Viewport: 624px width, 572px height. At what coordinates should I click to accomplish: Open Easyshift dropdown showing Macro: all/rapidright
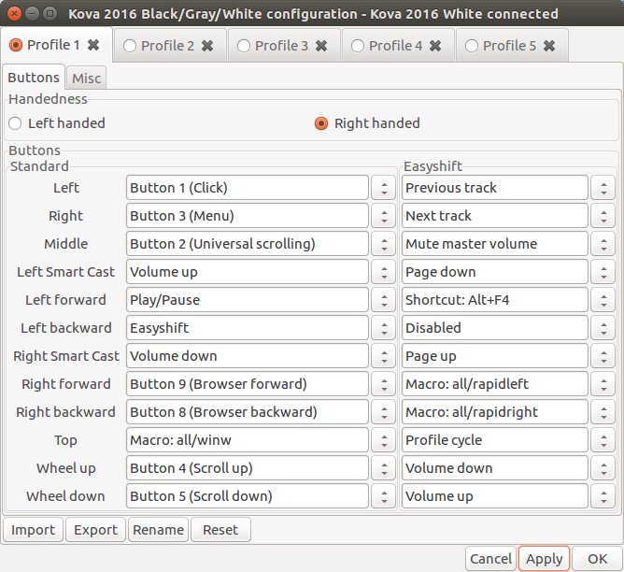click(x=495, y=412)
